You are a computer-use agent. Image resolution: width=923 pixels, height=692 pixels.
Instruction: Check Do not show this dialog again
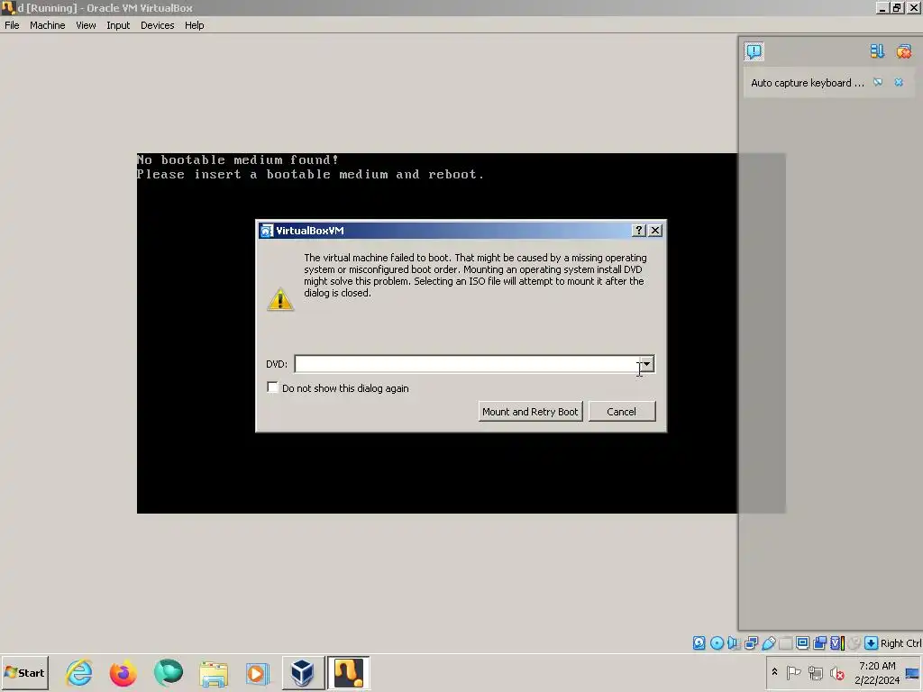click(272, 387)
